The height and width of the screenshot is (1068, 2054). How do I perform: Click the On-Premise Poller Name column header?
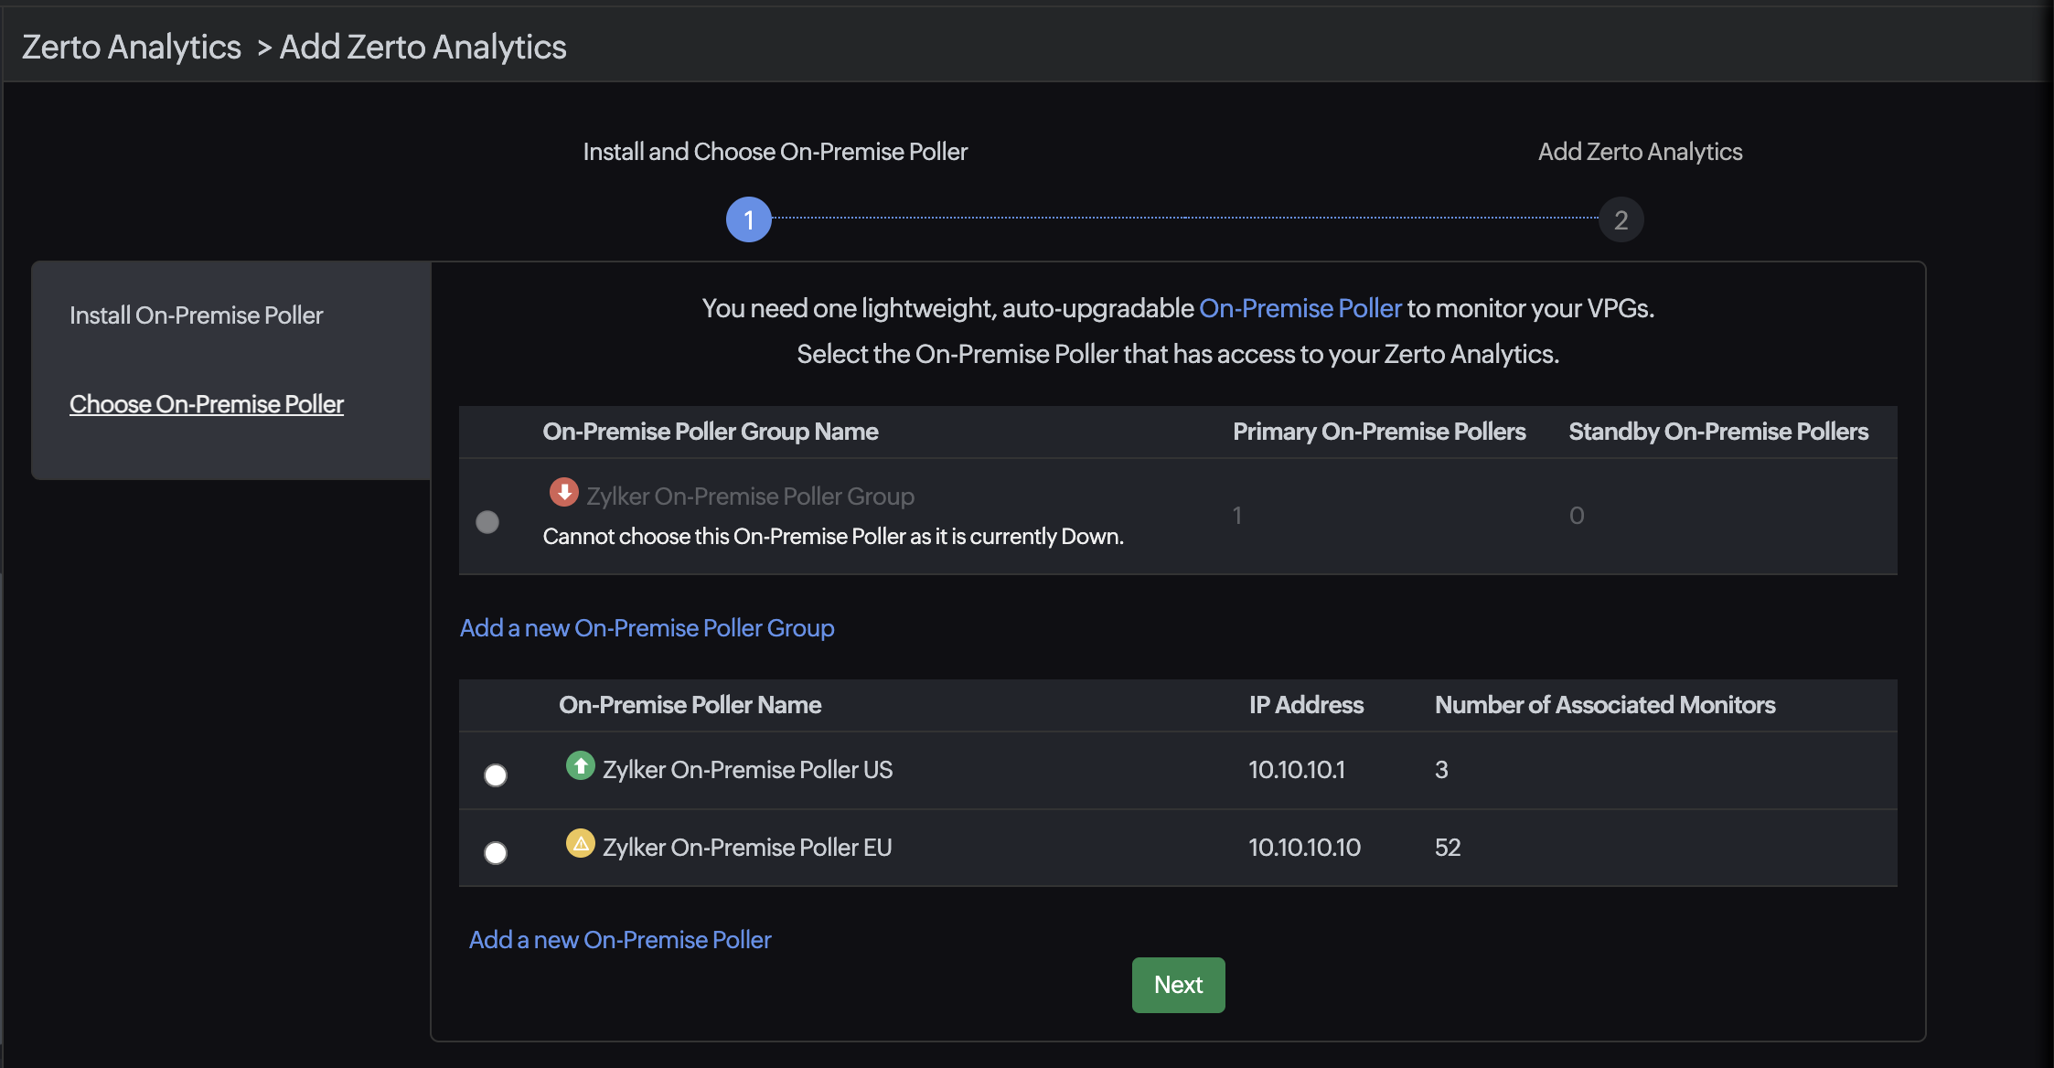click(x=690, y=704)
